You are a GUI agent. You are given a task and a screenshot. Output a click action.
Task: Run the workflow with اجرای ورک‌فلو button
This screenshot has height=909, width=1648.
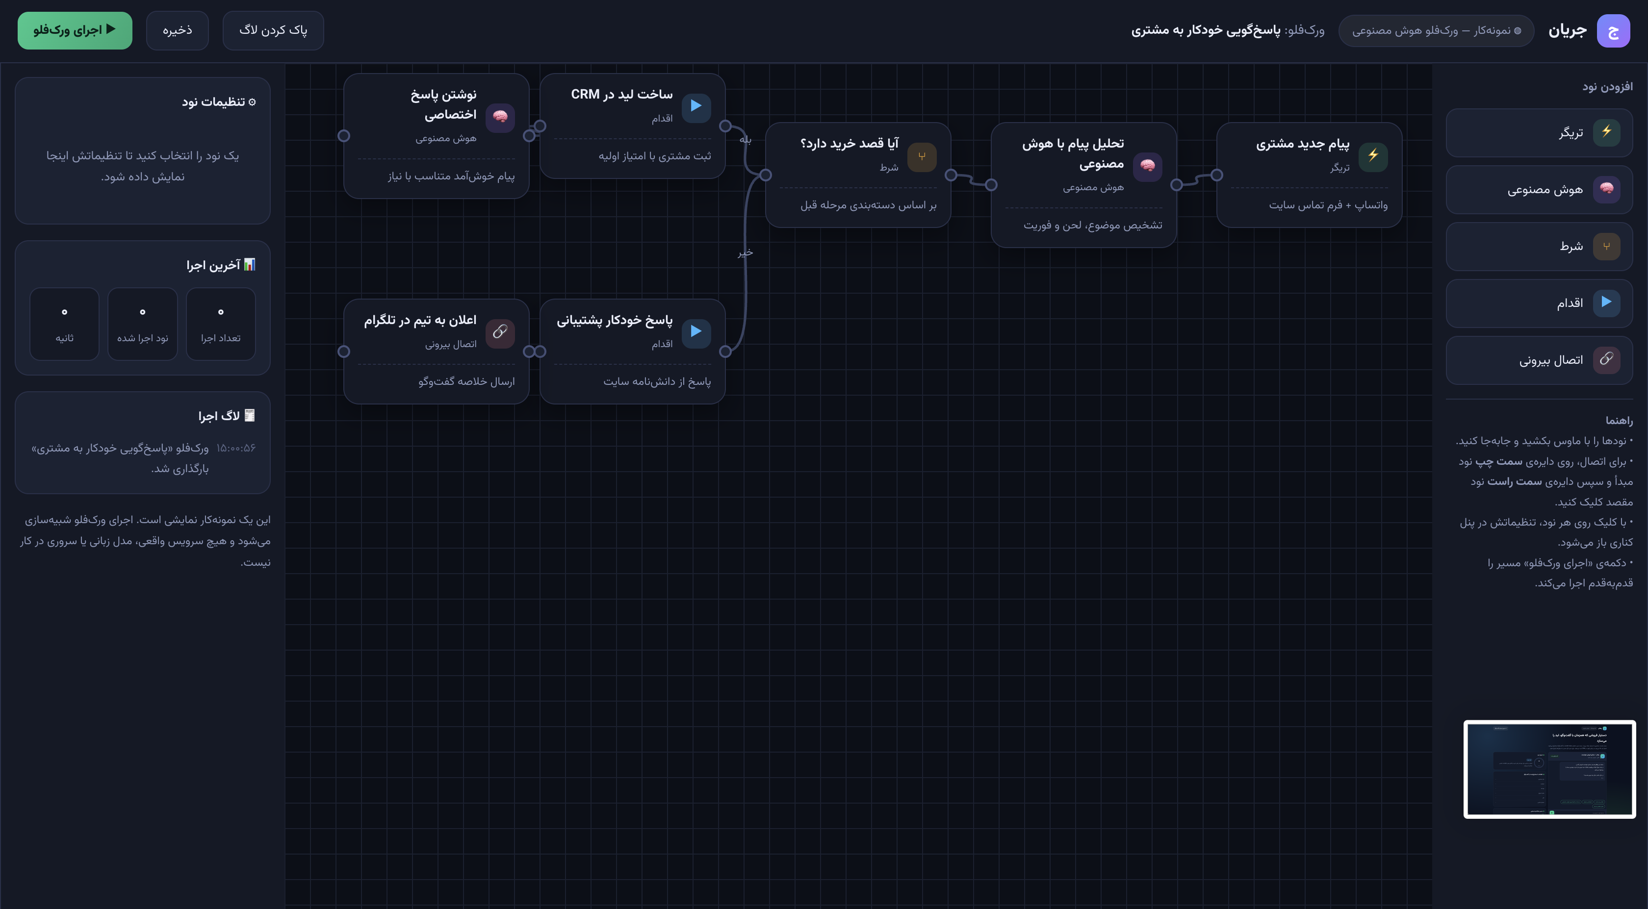click(x=75, y=30)
